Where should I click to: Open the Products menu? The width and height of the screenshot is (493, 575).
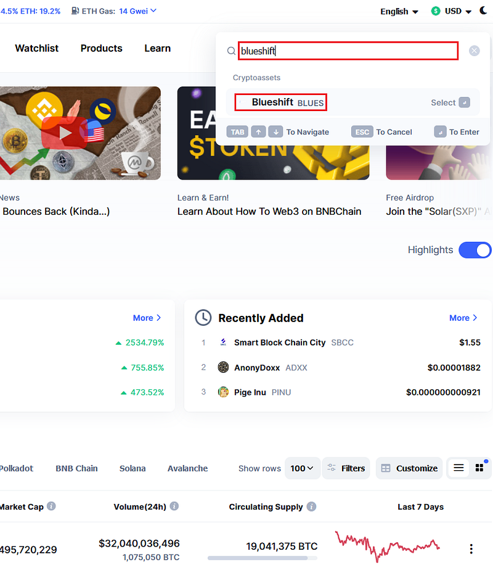pos(102,48)
